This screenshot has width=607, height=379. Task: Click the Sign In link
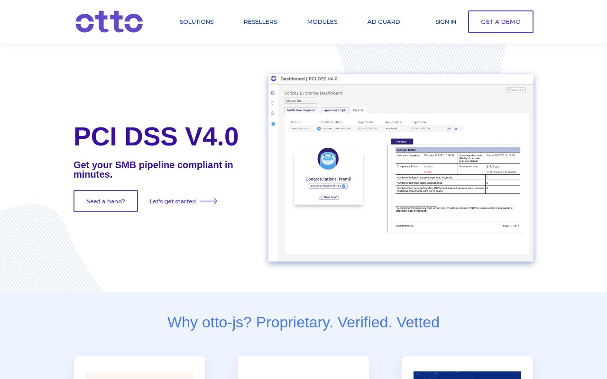pyautogui.click(x=446, y=22)
